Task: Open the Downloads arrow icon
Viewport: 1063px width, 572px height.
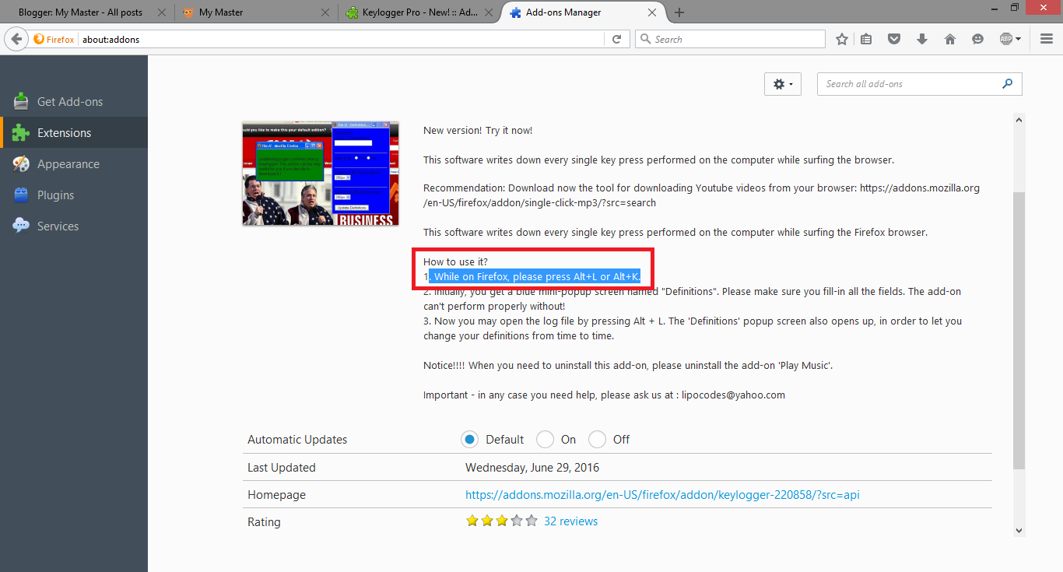Action: pyautogui.click(x=922, y=39)
